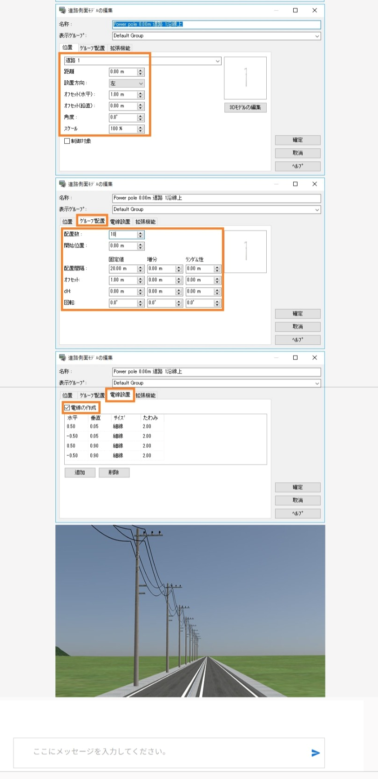Viewport: 378px width, 779px height.
Task: Click 取消 in the グループ配置 dialog
Action: [297, 327]
